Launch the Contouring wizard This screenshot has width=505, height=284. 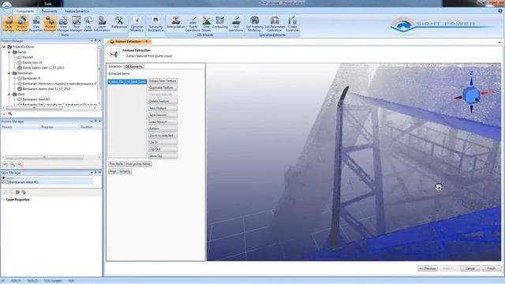[220, 23]
